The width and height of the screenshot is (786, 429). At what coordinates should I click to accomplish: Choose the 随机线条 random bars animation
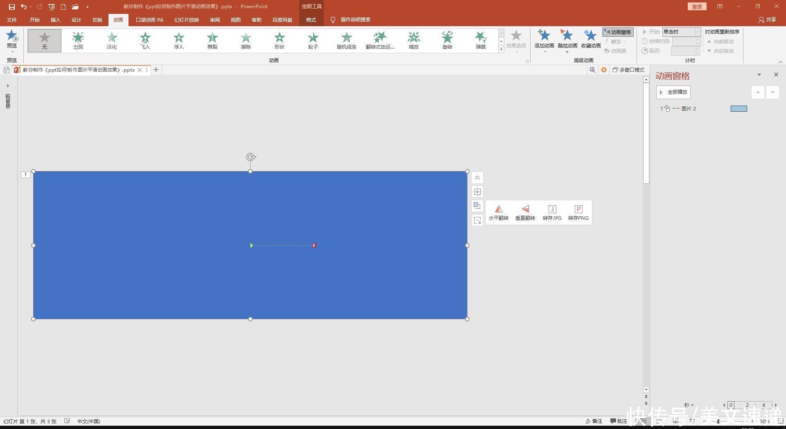coord(347,41)
